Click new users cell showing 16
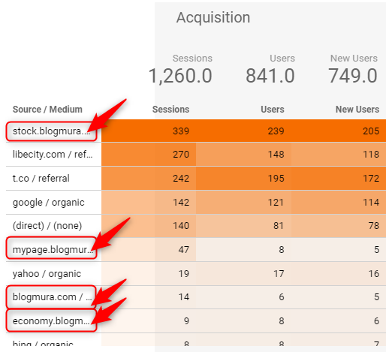The height and width of the screenshot is (352, 386). pos(374,274)
